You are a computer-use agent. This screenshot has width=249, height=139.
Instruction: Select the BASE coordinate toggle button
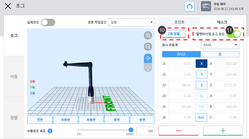click(181, 54)
